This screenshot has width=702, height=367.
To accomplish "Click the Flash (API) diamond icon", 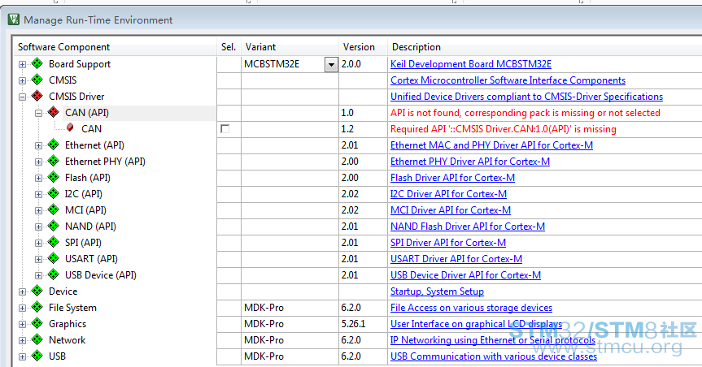I will (53, 178).
